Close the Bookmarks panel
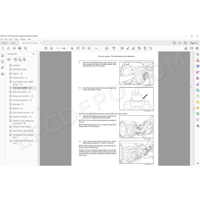The width and height of the screenshot is (200, 200). 34,54
